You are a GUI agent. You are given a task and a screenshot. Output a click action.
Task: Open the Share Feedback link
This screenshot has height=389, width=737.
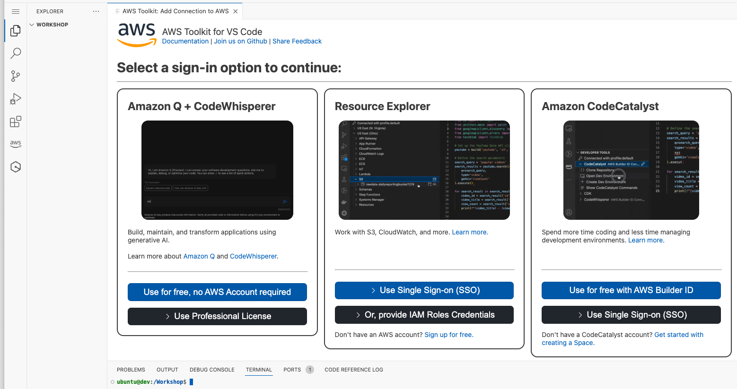[x=297, y=41]
